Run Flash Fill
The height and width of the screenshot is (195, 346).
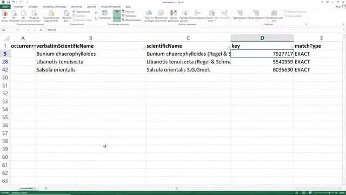click(161, 16)
